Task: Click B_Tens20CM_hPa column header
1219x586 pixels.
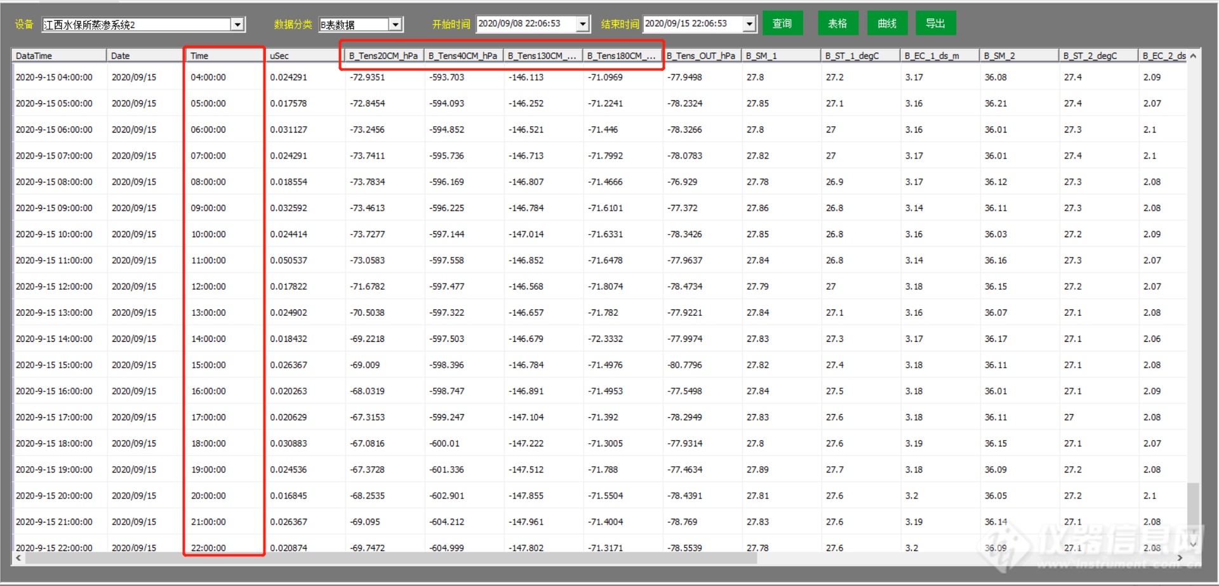Action: (383, 56)
